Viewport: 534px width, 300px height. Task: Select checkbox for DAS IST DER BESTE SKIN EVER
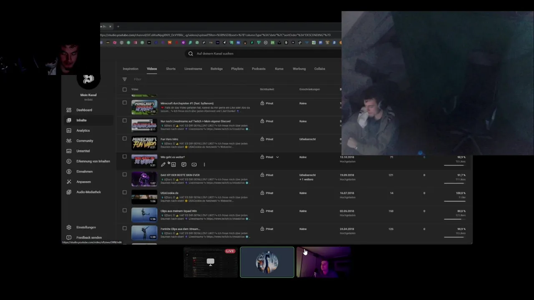pos(124,174)
